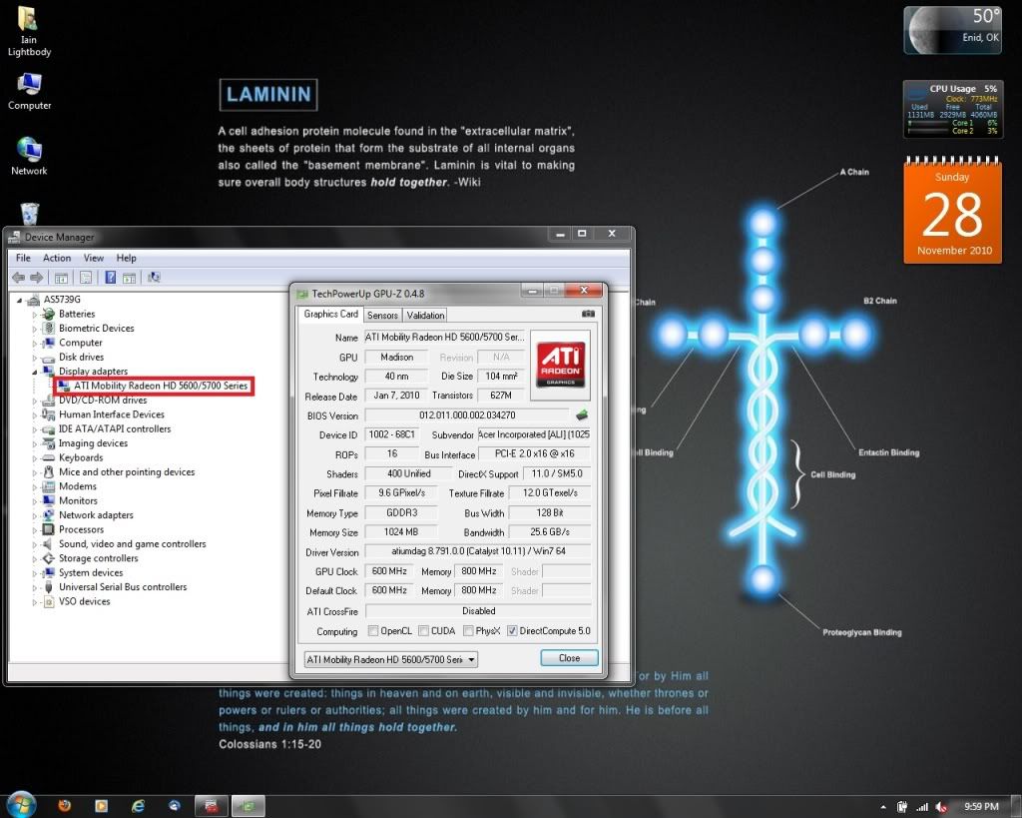
Task: Open the View menu in Device Manager
Action: point(93,258)
